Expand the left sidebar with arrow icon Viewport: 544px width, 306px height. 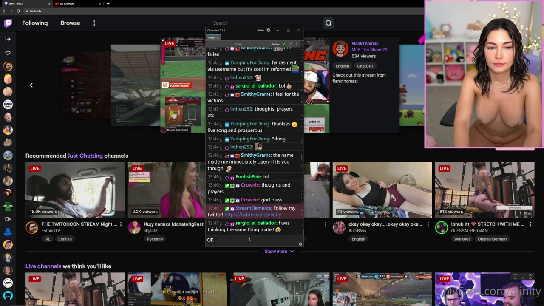(8, 39)
